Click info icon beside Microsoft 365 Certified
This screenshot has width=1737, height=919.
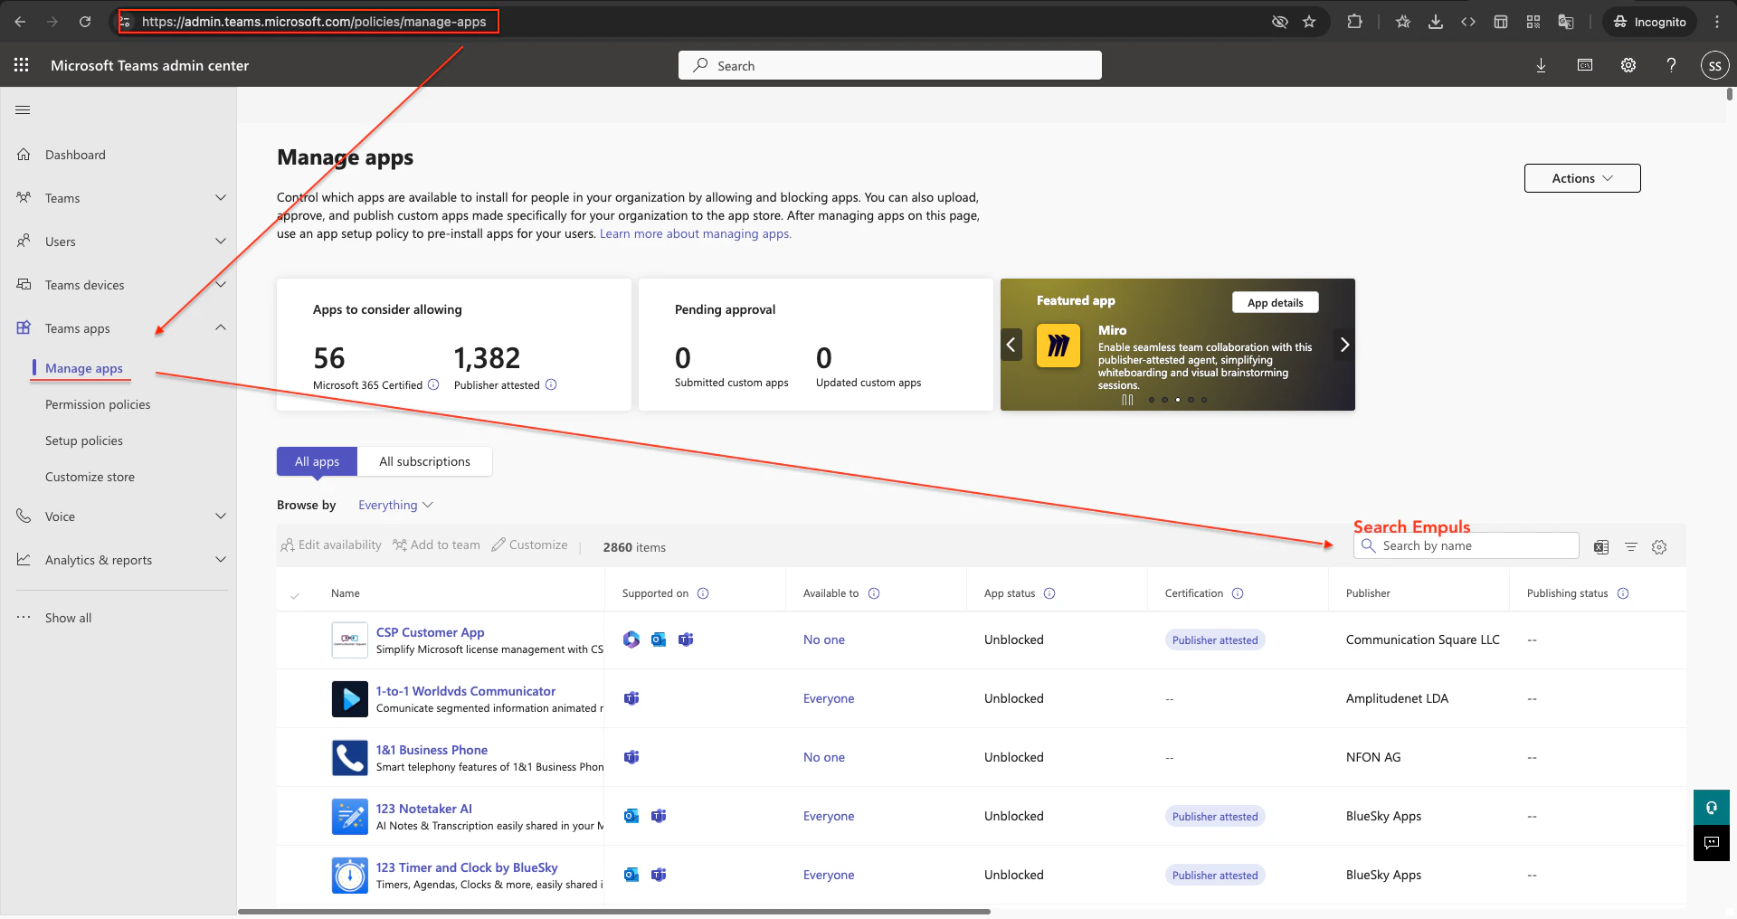(x=433, y=384)
